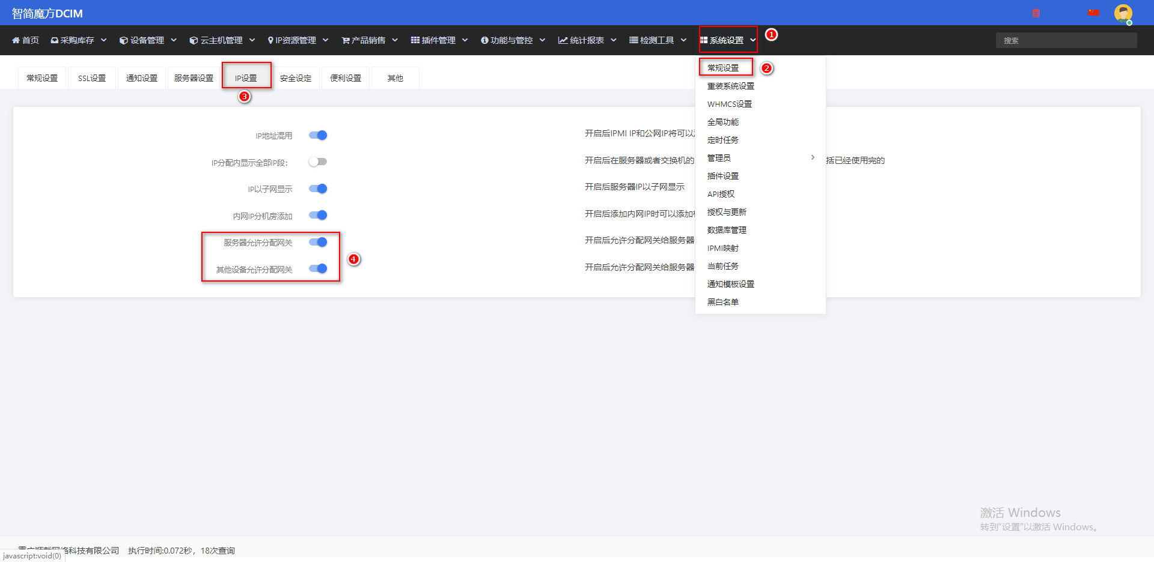
Task: Click the home icon for 首页
Action: coord(16,40)
